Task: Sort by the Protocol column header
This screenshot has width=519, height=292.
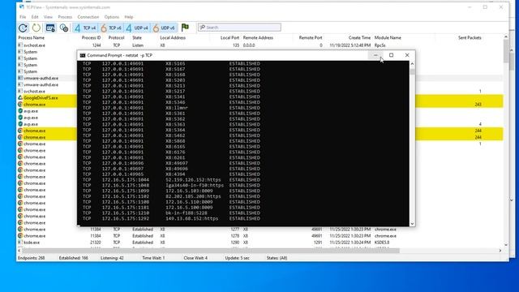Action: pyautogui.click(x=116, y=38)
